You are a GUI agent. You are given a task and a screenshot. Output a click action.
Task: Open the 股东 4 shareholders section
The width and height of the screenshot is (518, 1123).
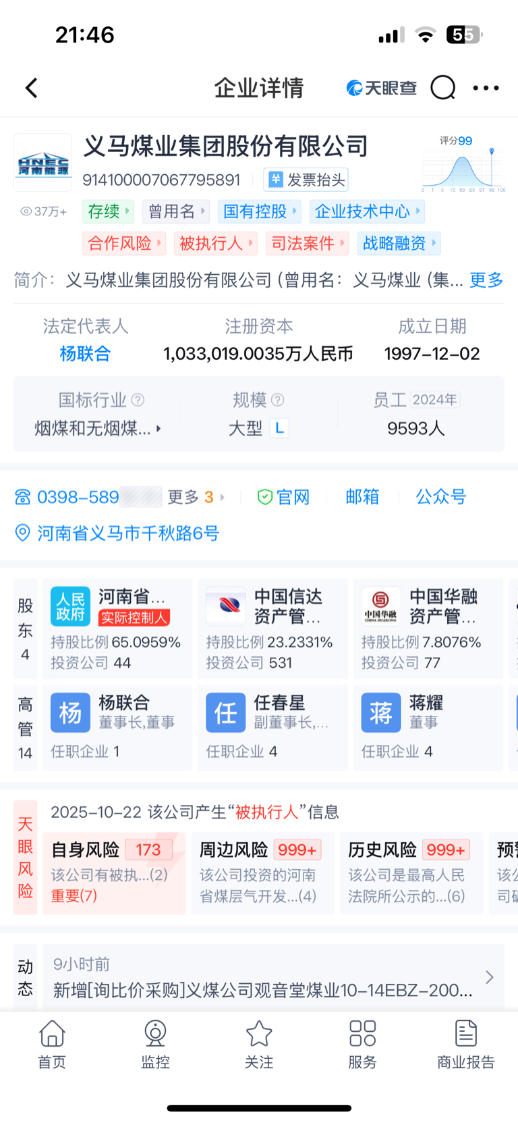click(x=25, y=629)
